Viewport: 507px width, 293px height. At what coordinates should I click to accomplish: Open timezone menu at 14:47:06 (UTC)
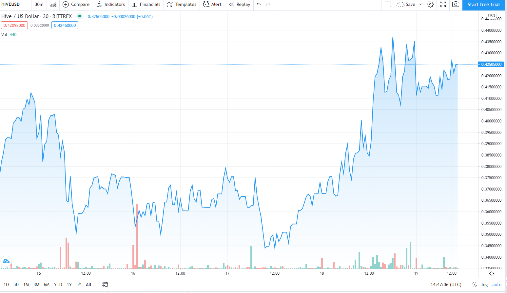[446, 285]
